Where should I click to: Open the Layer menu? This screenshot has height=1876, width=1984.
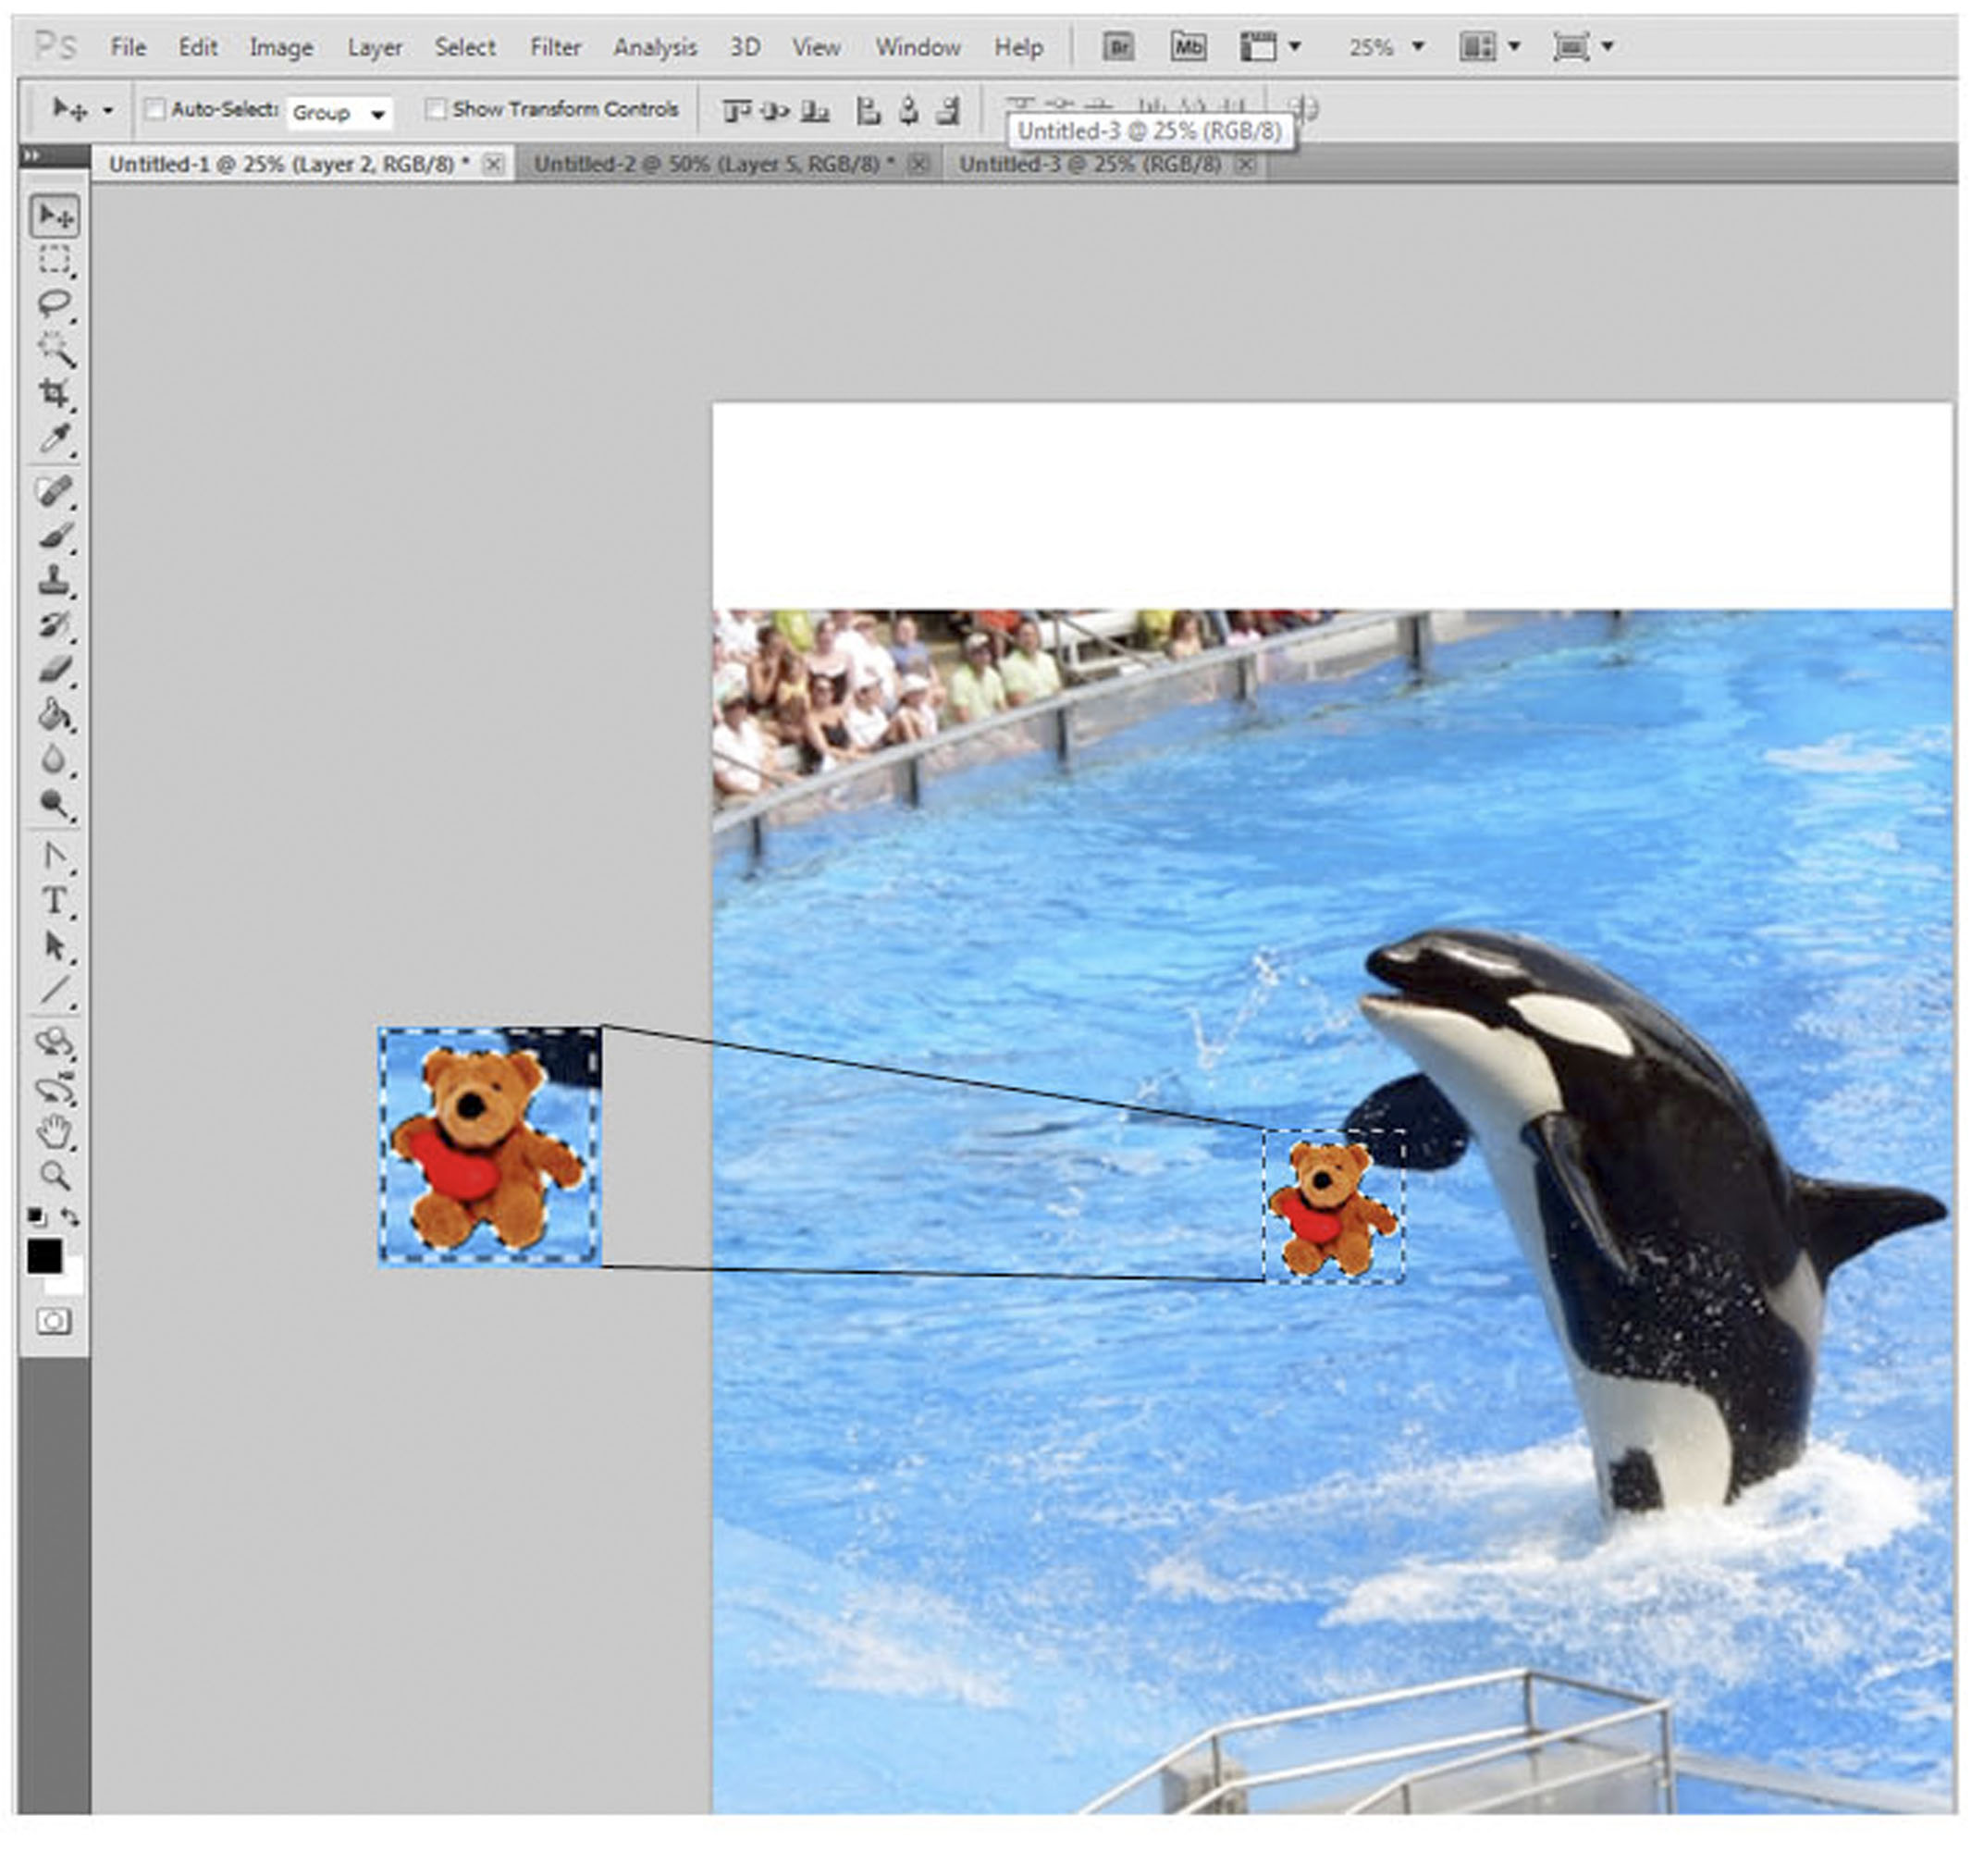coord(375,47)
